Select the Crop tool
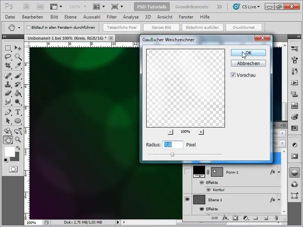Viewport: 303px width, 227px height. [x=8, y=65]
